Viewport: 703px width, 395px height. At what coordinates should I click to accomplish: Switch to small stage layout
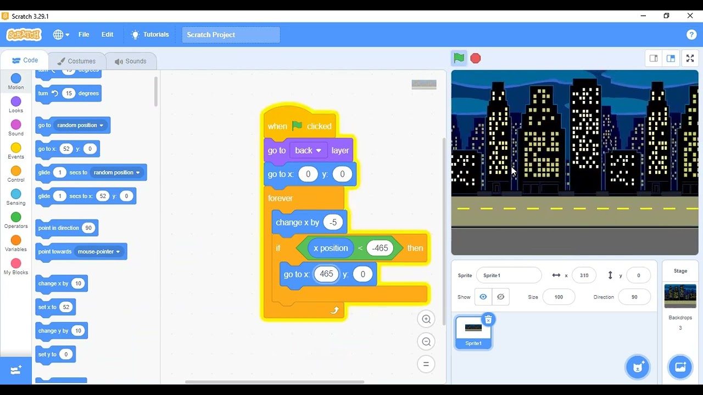654,58
